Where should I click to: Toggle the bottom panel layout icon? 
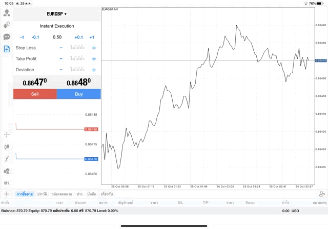pyautogui.click(x=322, y=194)
